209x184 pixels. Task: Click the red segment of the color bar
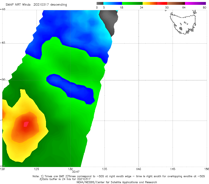(162, 3)
